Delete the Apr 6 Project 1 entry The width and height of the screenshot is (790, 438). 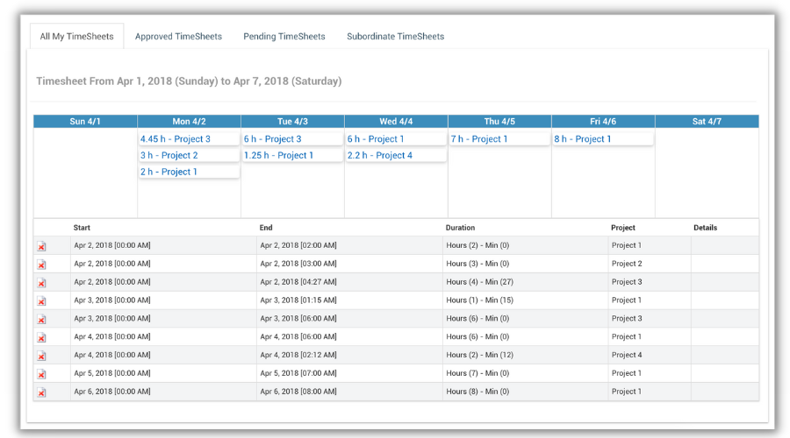41,392
